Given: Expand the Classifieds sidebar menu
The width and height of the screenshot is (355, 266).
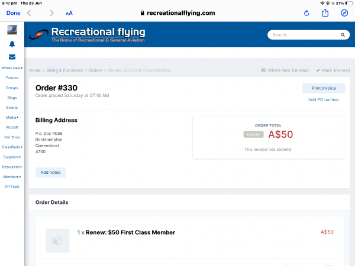Looking at the screenshot, I should [x=12, y=147].
